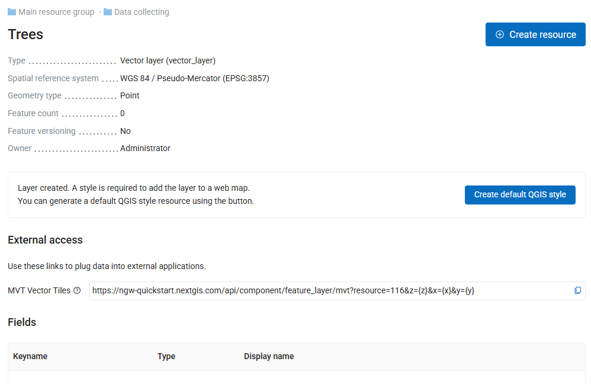This screenshot has width=591, height=384.
Task: Click the Data collecting folder icon
Action: click(x=108, y=12)
